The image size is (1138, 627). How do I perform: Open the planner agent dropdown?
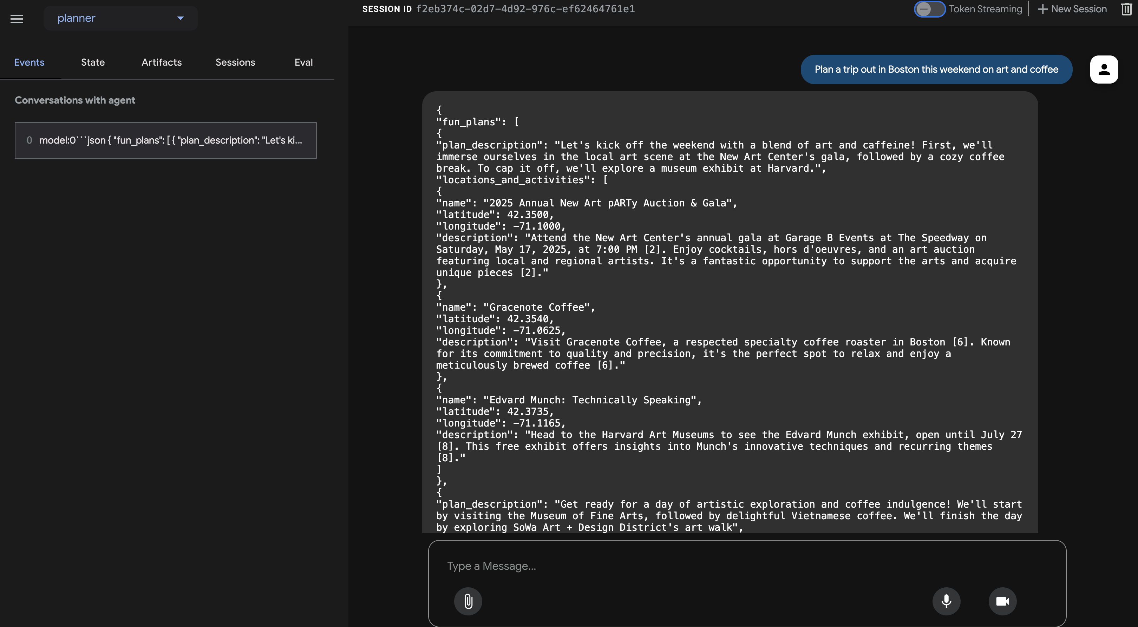click(120, 18)
